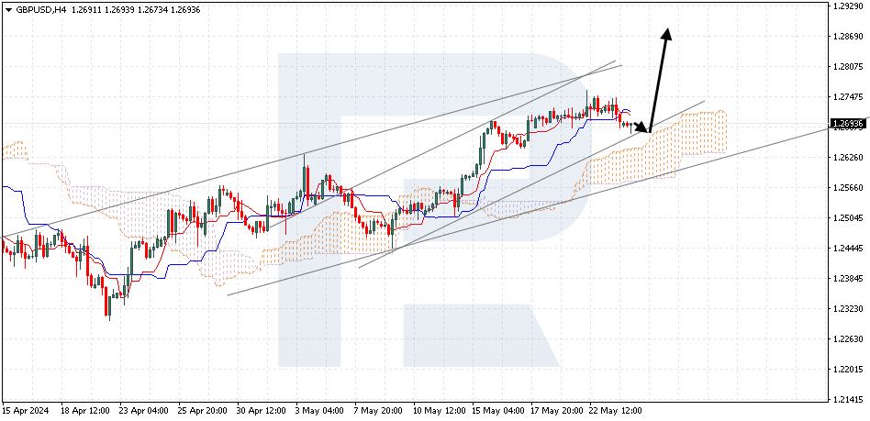870x421 pixels.
Task: Click the 1.25045 price axis label
Action: tap(850, 218)
